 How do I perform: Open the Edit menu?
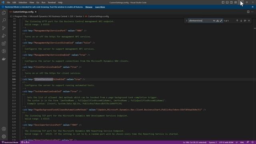point(14,2)
